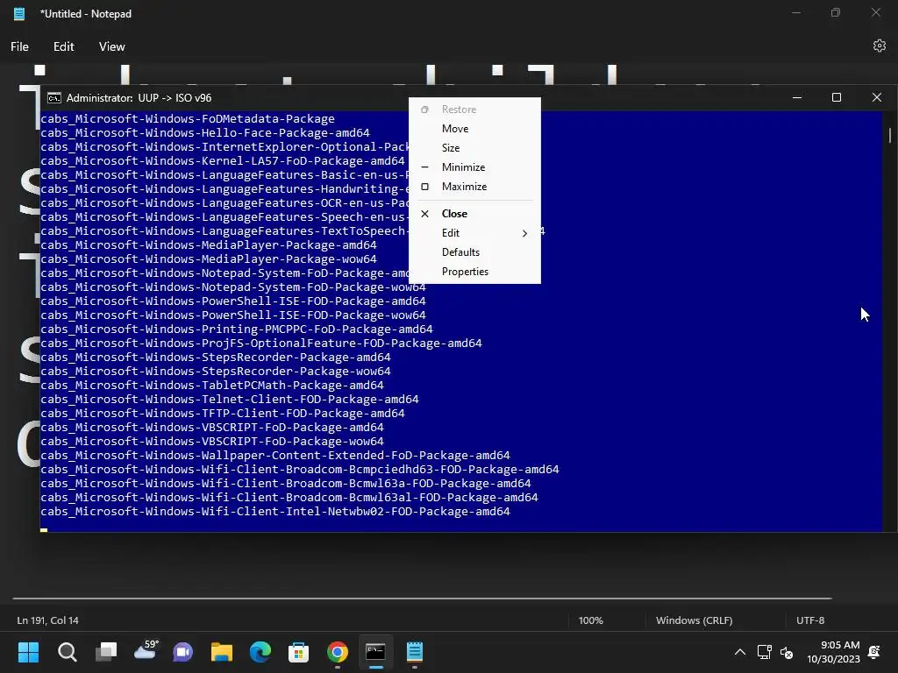Click the Telnet-Client-FOD-Package-amd64 line
The height and width of the screenshot is (673, 898).
(230, 400)
